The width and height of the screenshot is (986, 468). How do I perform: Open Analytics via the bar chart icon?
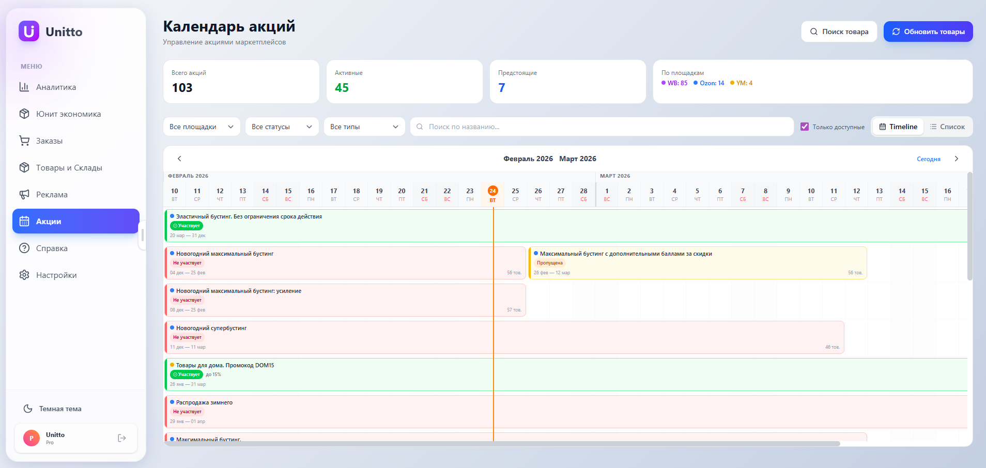(x=24, y=87)
